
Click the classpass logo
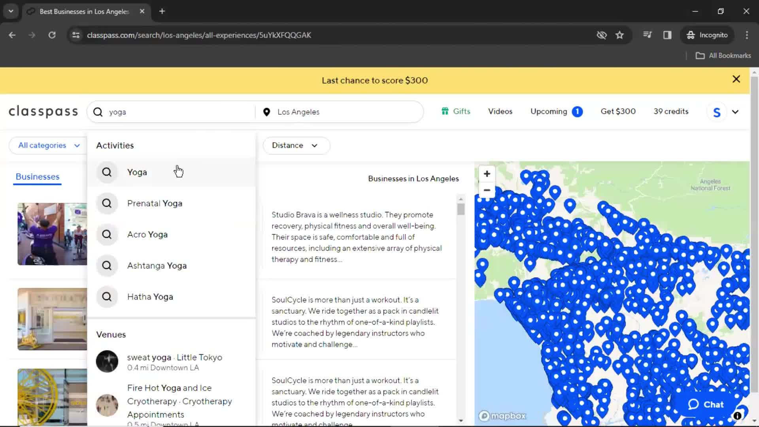click(x=43, y=112)
